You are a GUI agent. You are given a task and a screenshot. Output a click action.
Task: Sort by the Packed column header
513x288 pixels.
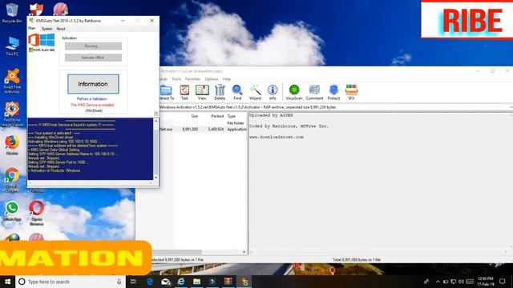tap(217, 116)
